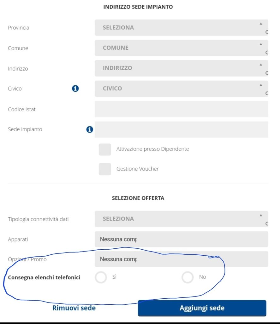This screenshot has width=280, height=324.
Task: Click the info icon beside Sede impianto
Action: 90,129
